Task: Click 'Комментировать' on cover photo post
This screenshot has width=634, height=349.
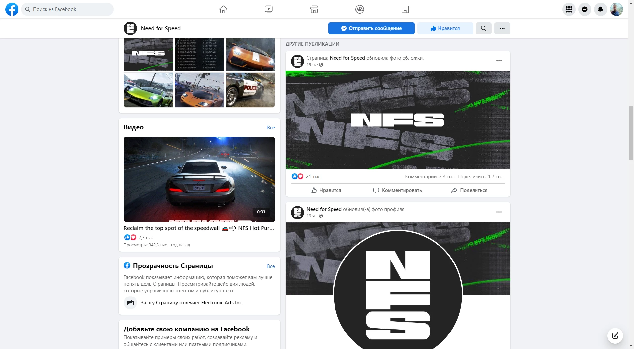Action: point(398,190)
